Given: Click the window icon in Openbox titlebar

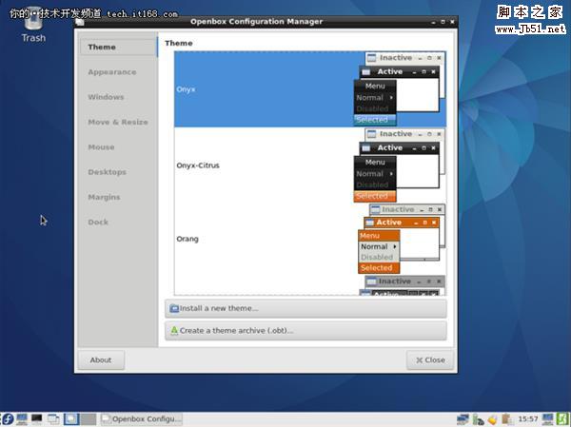Looking at the screenshot, I should click(80, 22).
